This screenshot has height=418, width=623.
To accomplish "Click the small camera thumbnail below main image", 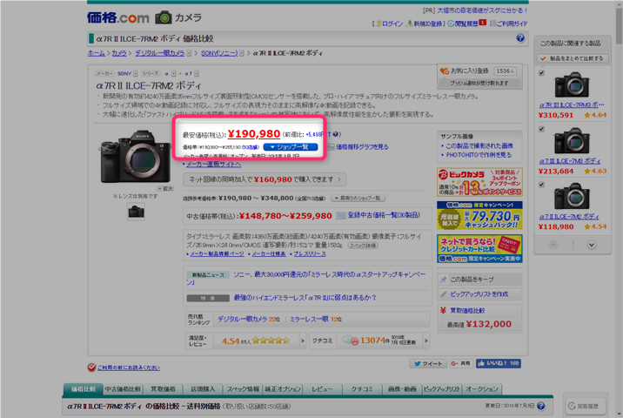I will tap(136, 212).
